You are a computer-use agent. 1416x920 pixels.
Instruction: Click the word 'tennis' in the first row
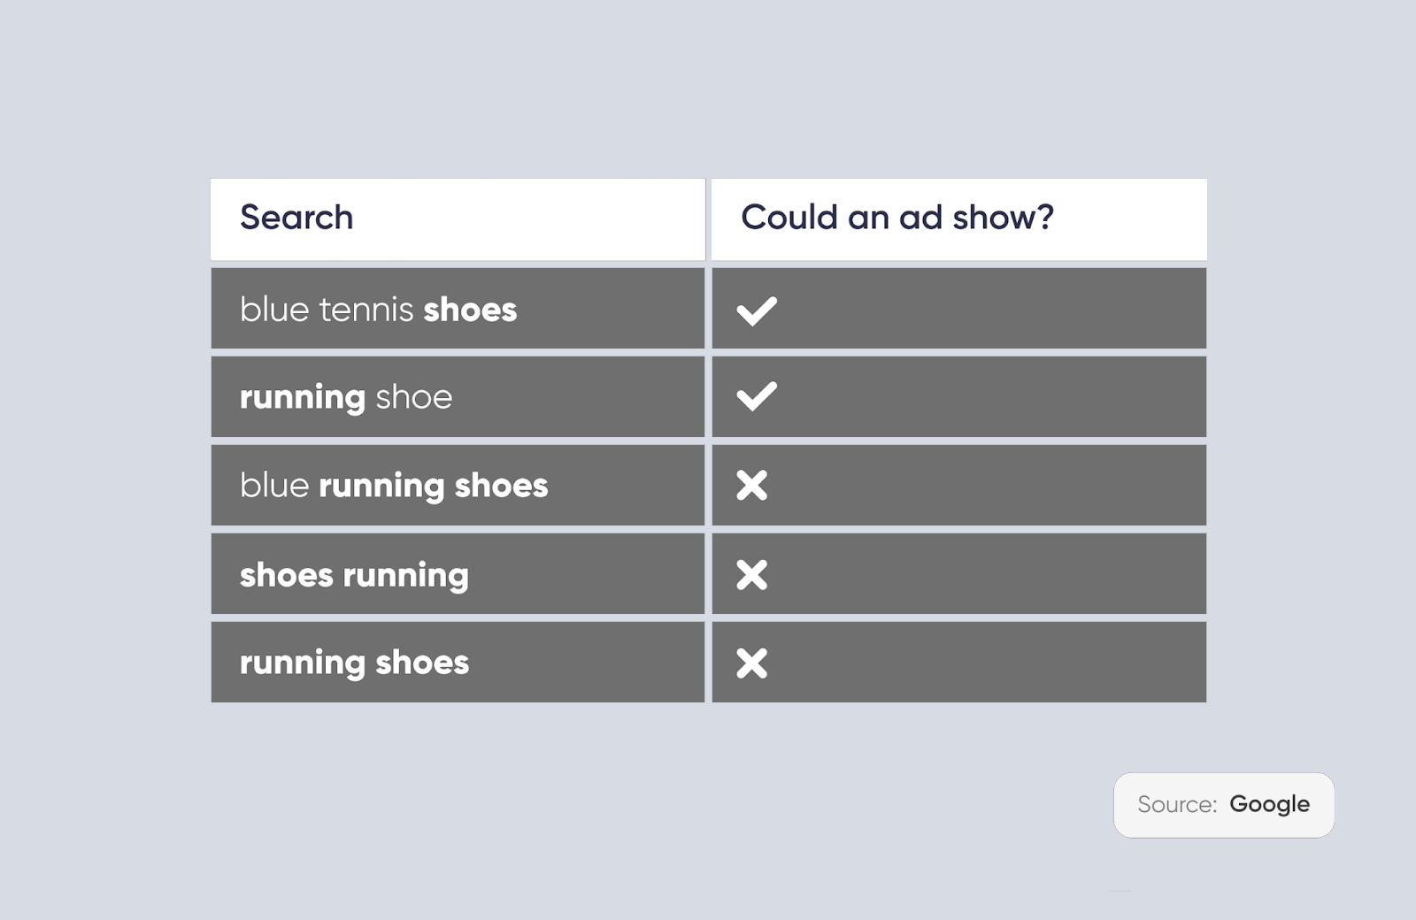[366, 310]
